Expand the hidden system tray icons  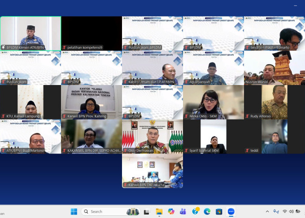[x=267, y=211]
